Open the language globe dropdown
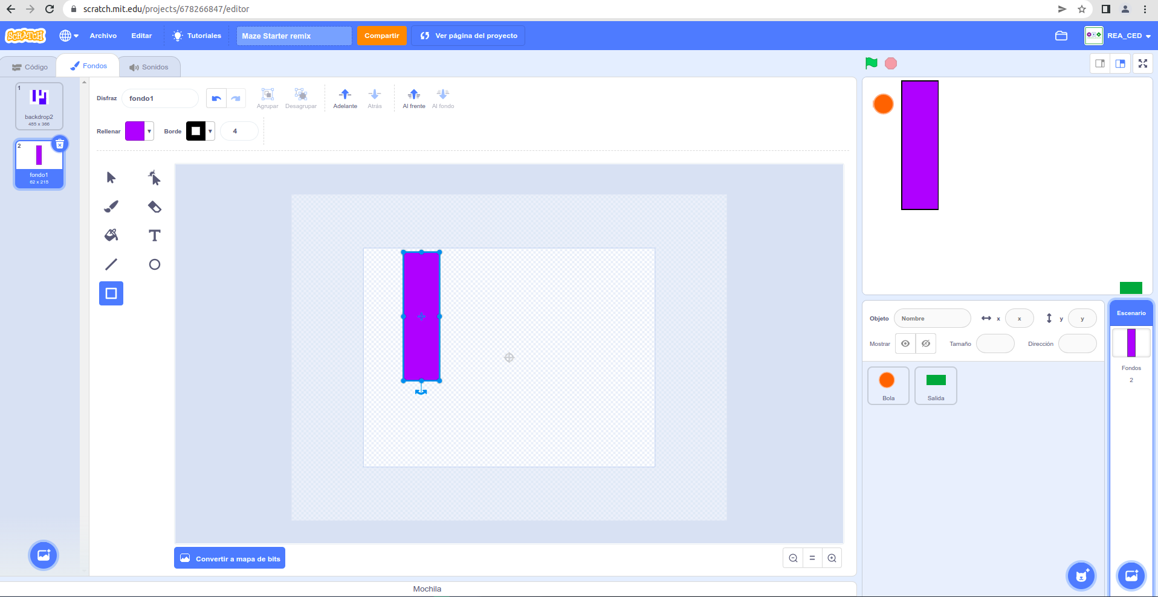The image size is (1158, 597). 69,36
